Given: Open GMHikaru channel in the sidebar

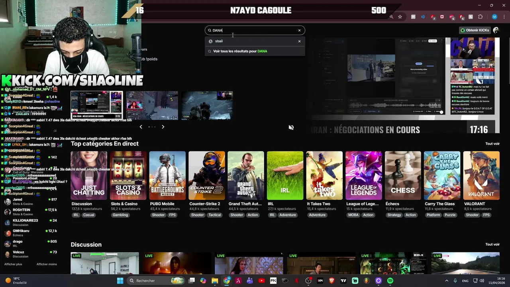Looking at the screenshot, I should pos(31,233).
